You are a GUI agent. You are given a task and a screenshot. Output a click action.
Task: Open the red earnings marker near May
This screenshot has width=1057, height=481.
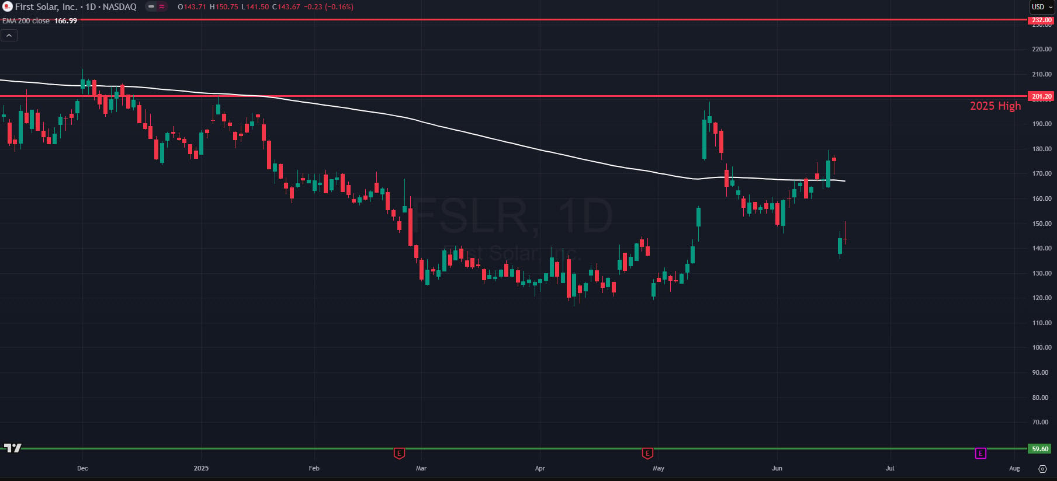pyautogui.click(x=647, y=453)
